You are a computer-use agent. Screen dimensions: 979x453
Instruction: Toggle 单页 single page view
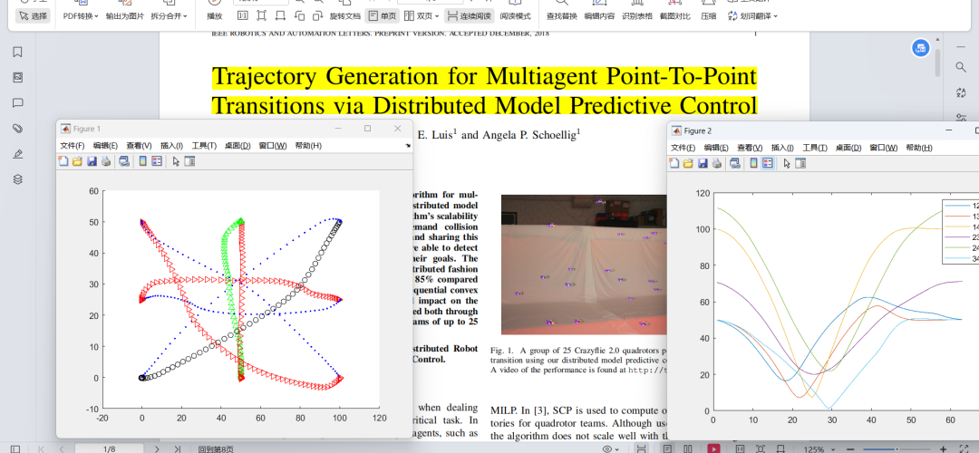click(382, 15)
